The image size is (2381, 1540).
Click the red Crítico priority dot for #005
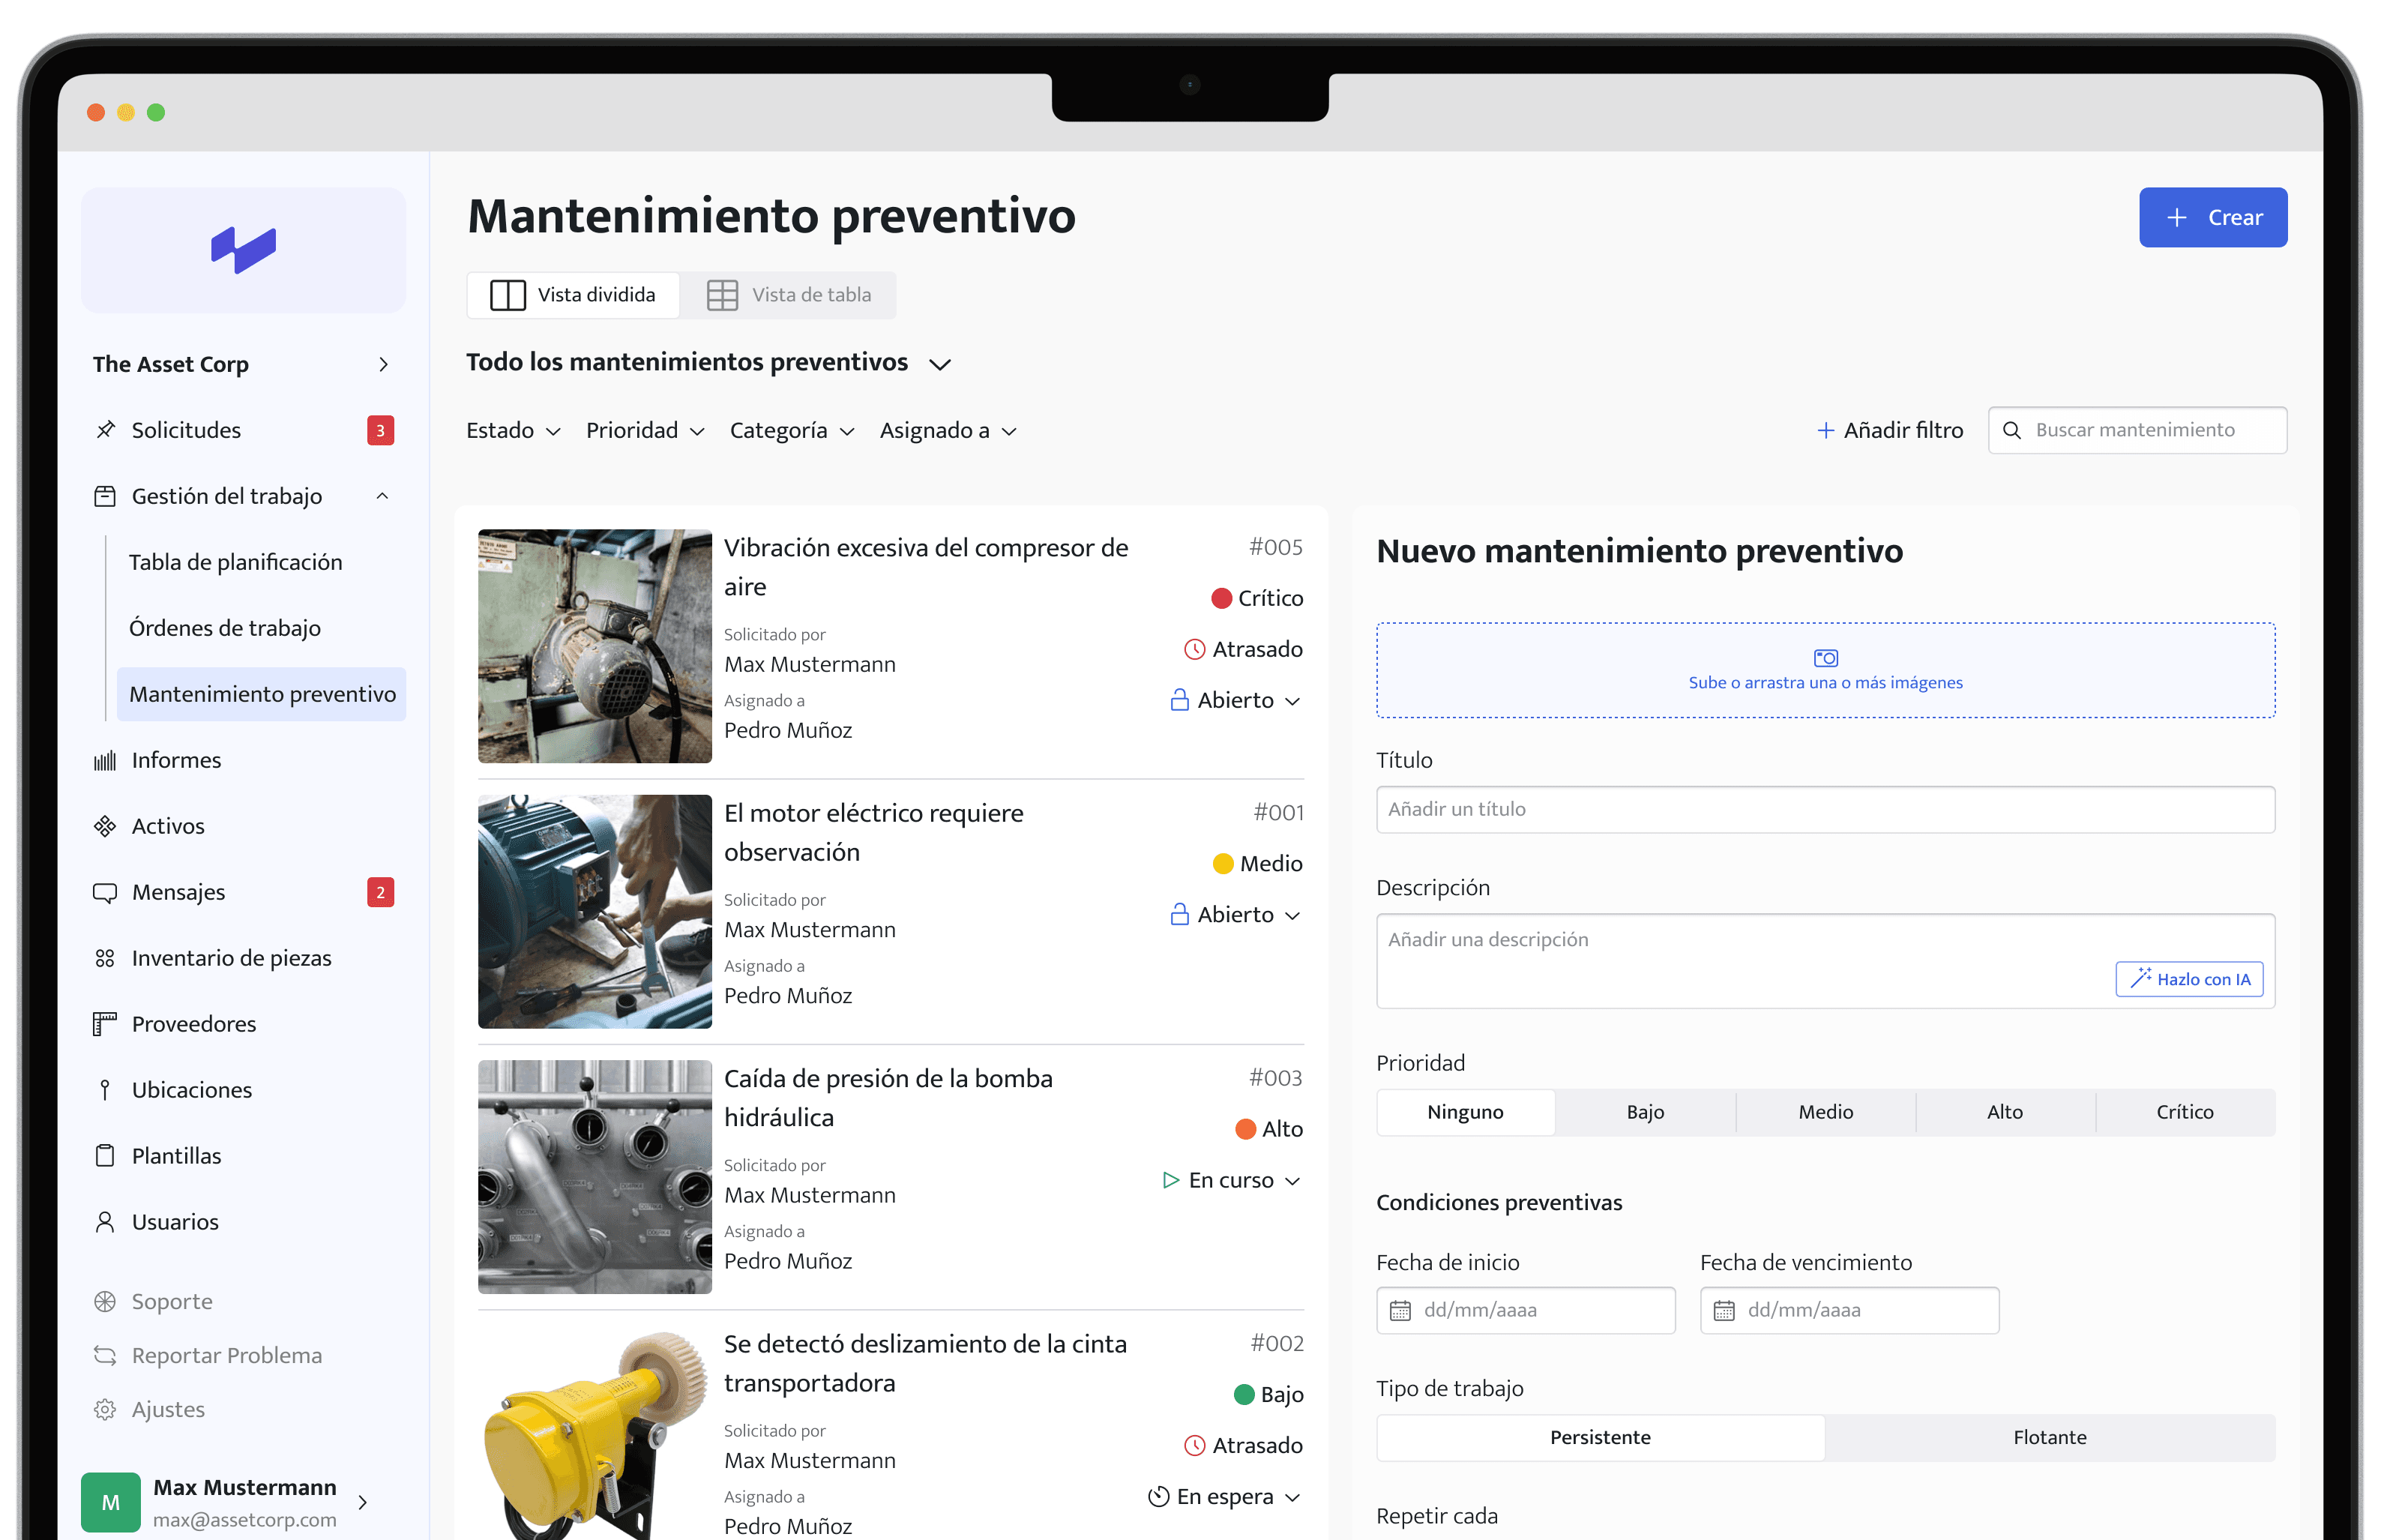tap(1220, 598)
